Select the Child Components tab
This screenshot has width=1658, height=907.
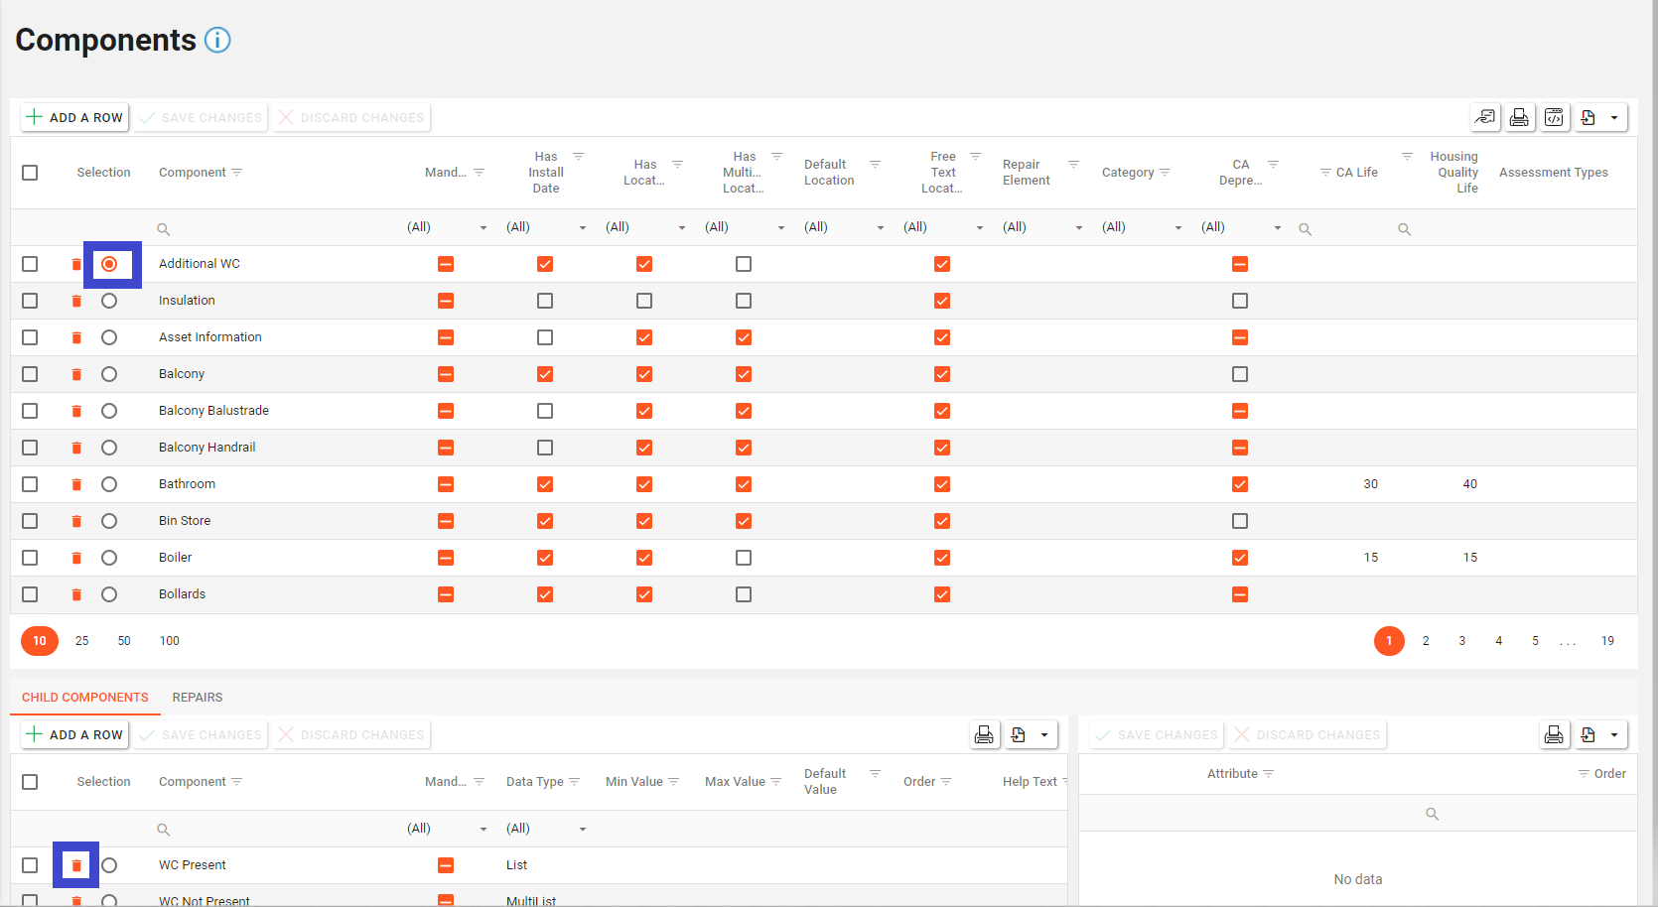click(x=85, y=698)
